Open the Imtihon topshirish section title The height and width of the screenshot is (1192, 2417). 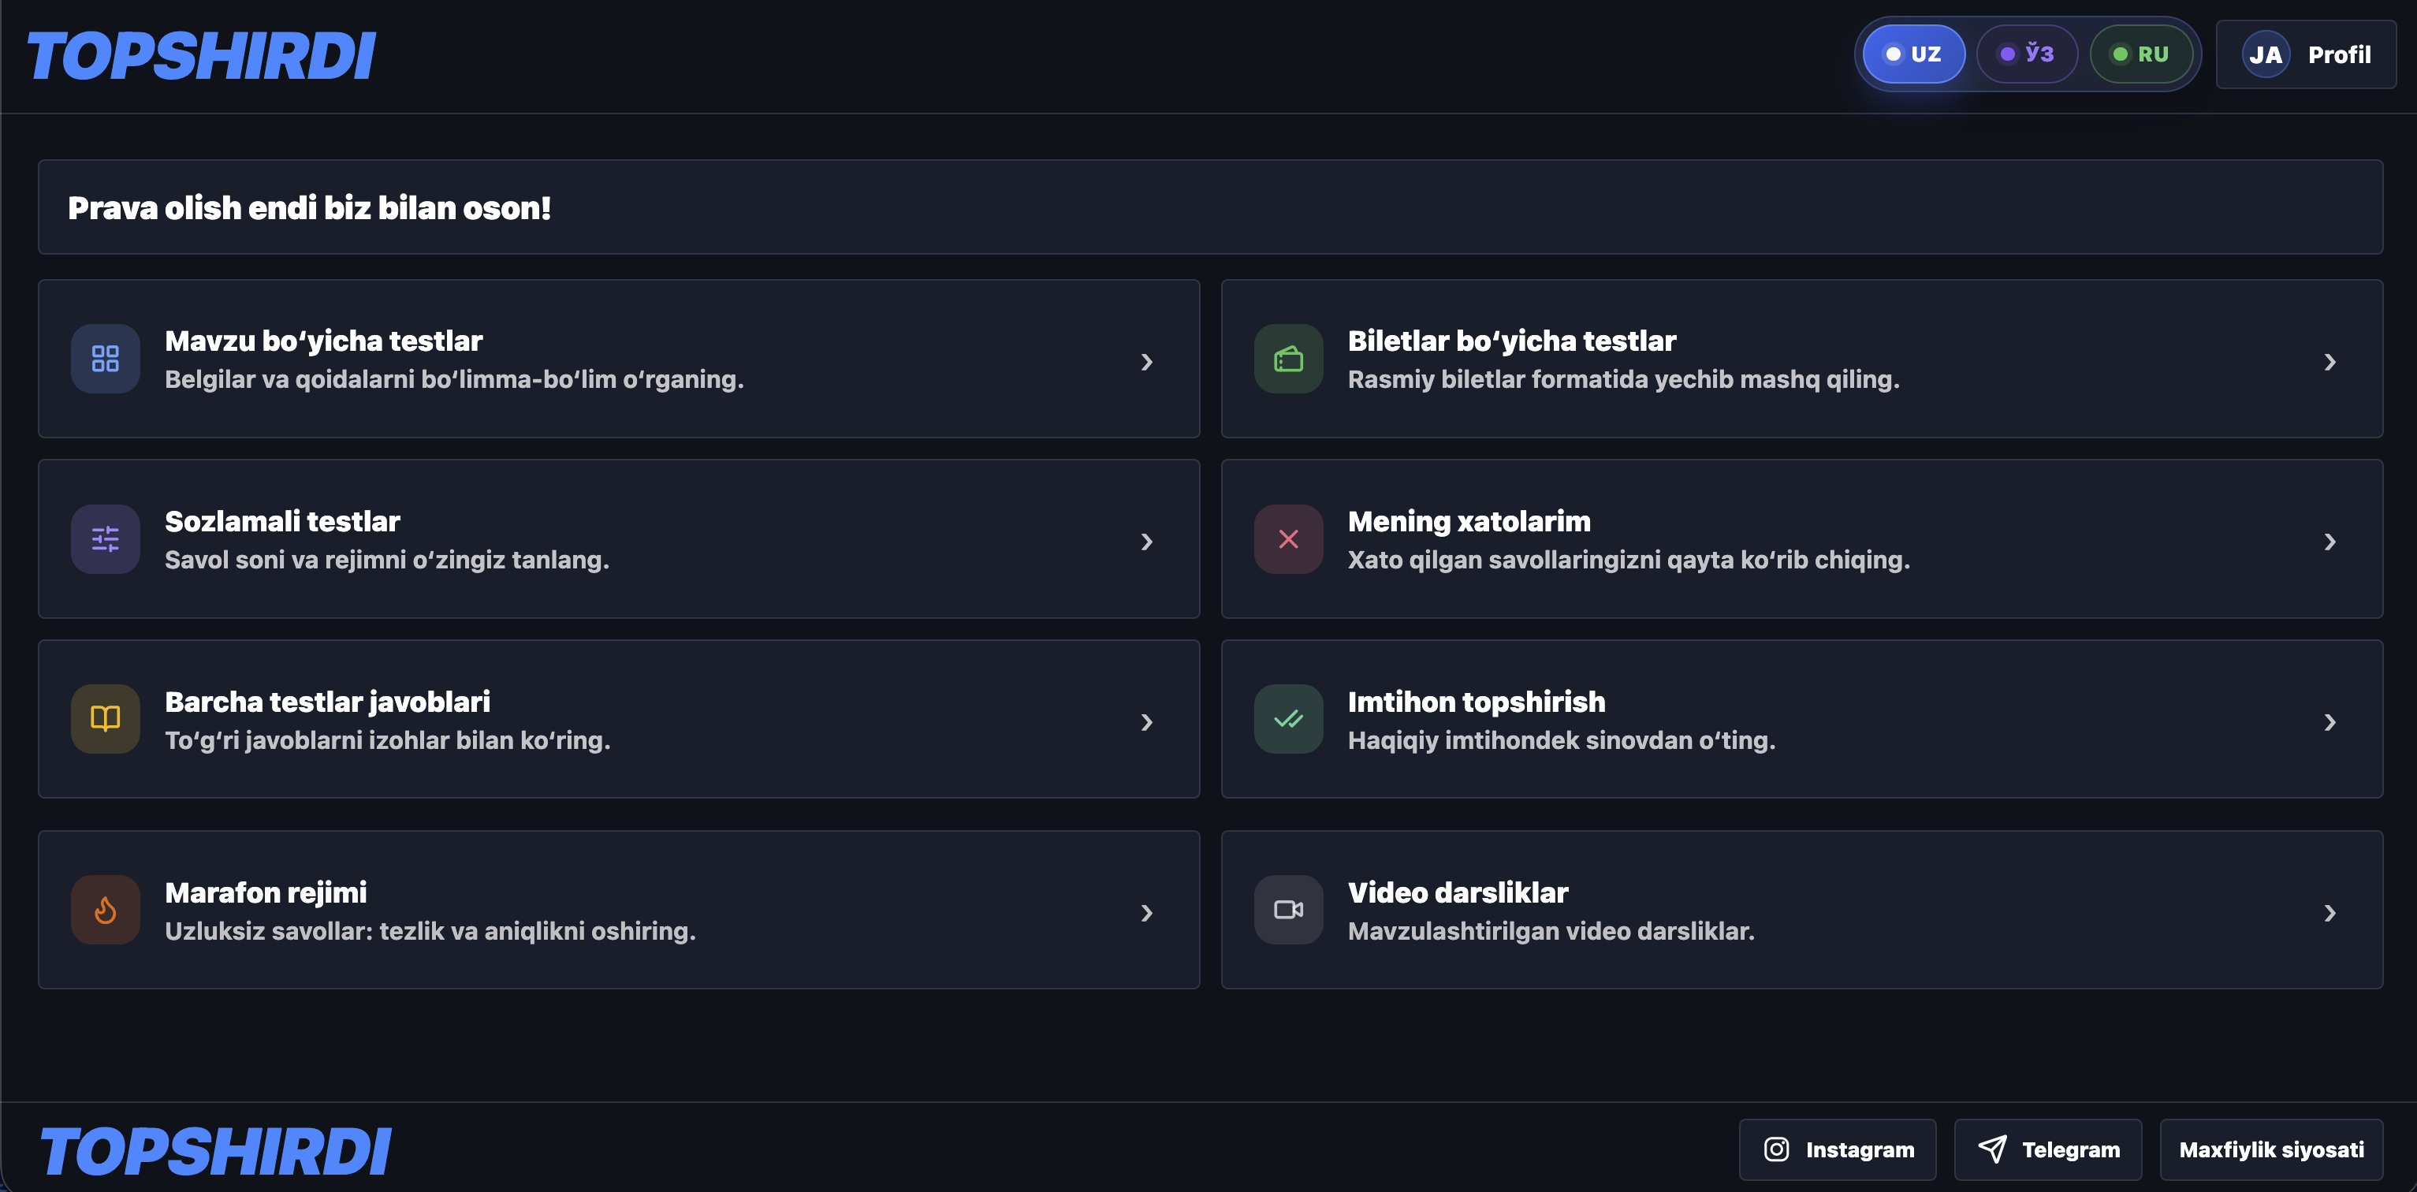click(x=1476, y=701)
